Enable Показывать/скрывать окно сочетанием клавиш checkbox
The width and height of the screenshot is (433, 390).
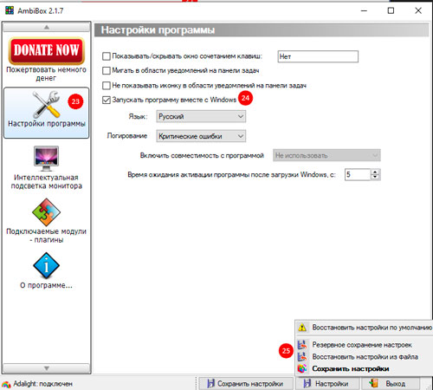coord(107,56)
